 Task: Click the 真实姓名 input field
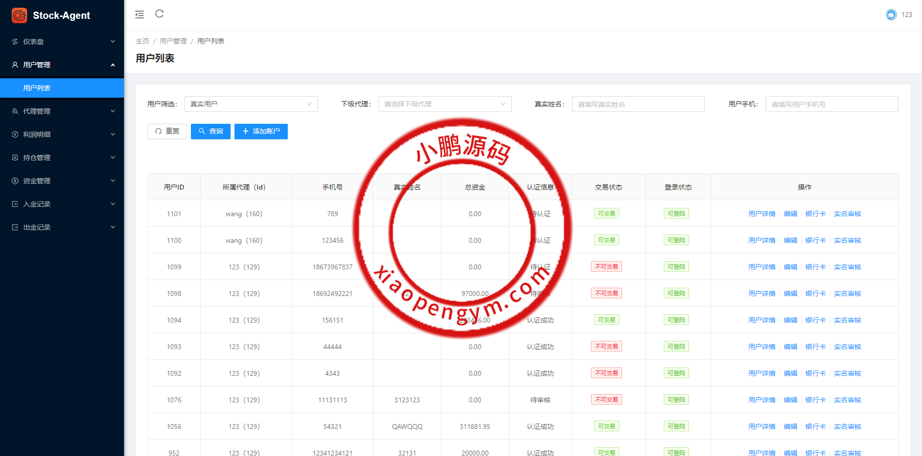[638, 104]
